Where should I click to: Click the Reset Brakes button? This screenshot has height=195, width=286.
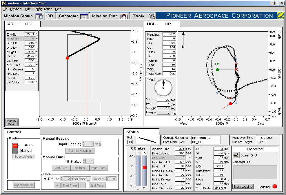pyautogui.click(x=23, y=185)
